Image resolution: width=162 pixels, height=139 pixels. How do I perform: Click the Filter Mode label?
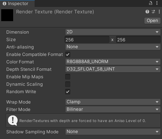click(18, 110)
